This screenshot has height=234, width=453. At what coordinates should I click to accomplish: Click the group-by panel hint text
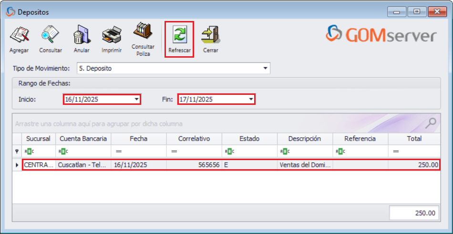click(99, 124)
